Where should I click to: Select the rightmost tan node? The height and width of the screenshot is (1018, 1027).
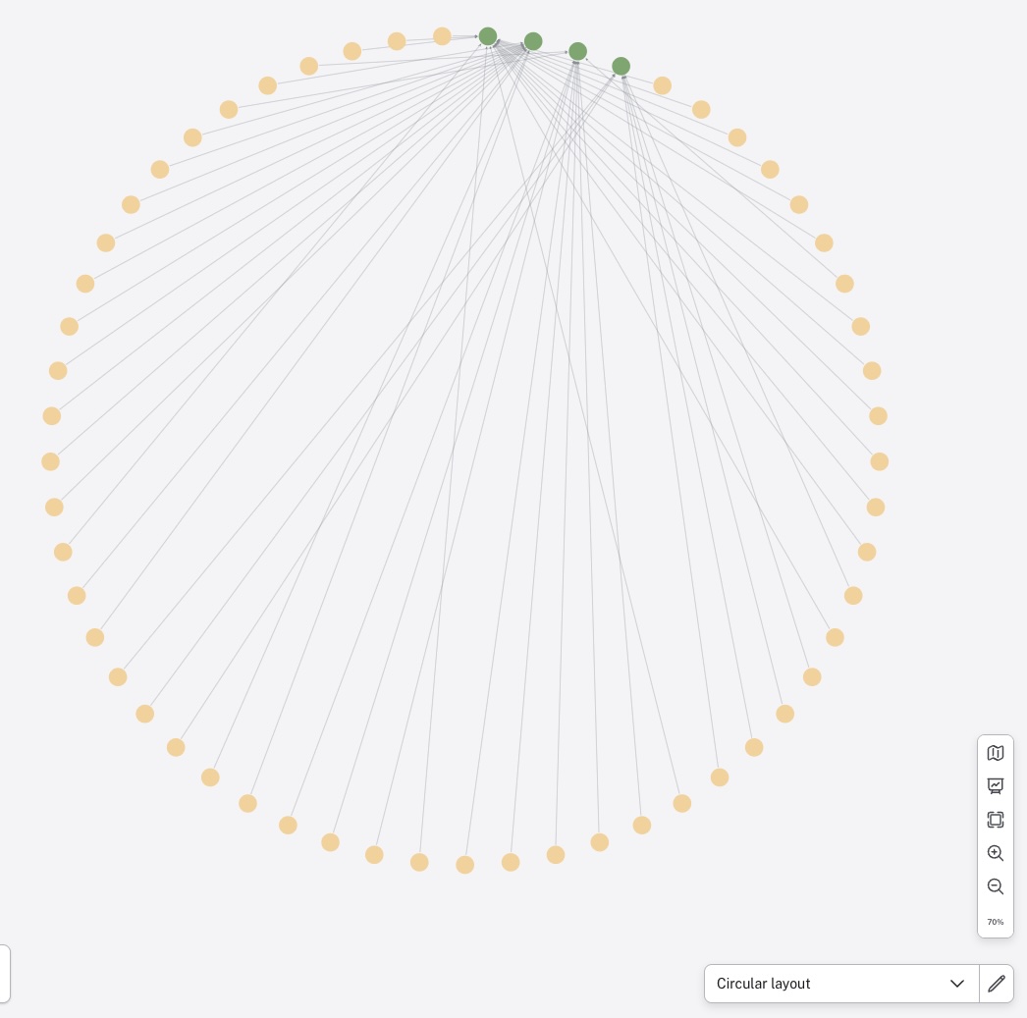(x=880, y=461)
